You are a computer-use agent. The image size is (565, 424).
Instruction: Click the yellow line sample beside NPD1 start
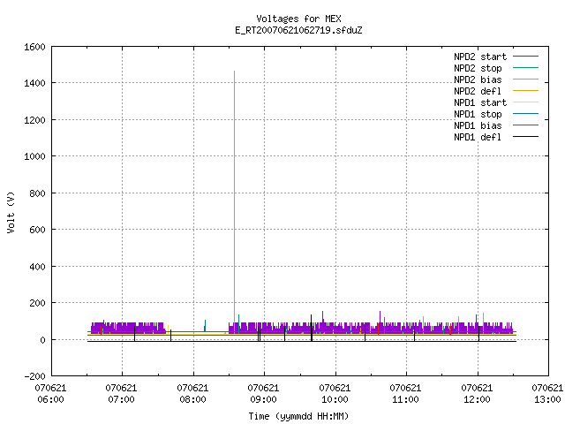tap(526, 102)
